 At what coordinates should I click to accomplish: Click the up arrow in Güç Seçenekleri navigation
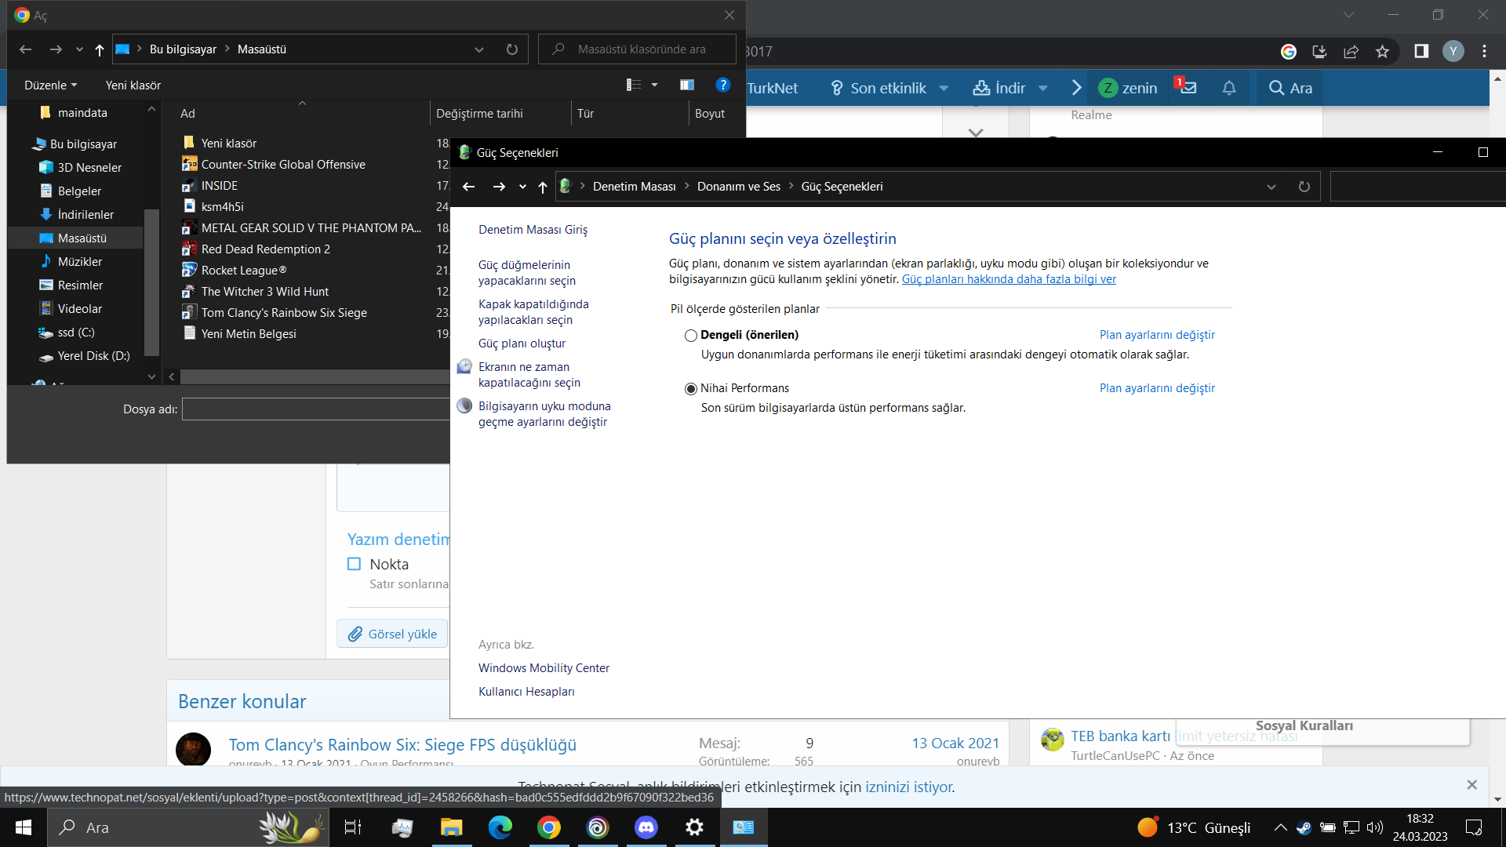pyautogui.click(x=542, y=187)
